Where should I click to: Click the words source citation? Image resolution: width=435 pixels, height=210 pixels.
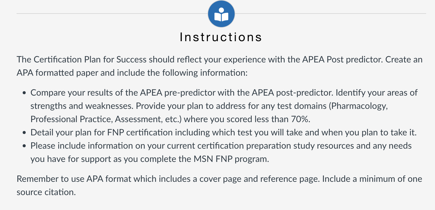tap(46, 192)
